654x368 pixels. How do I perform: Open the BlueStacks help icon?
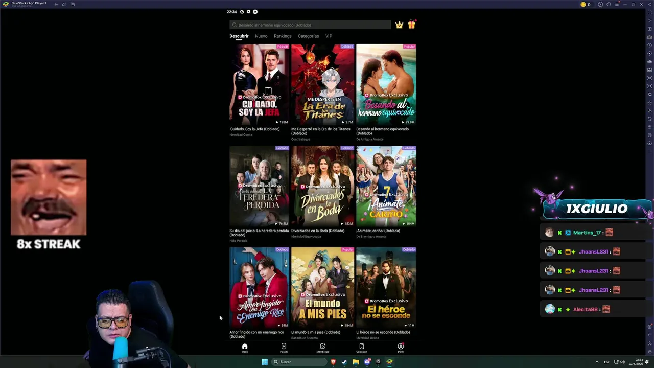(x=609, y=4)
